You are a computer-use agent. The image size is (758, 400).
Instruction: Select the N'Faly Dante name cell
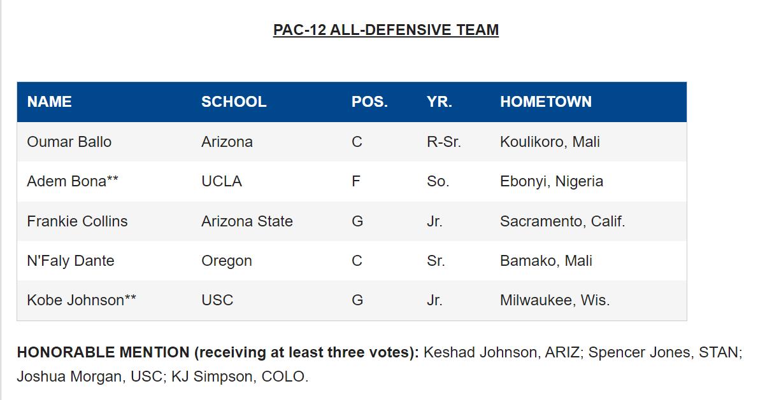(x=71, y=261)
